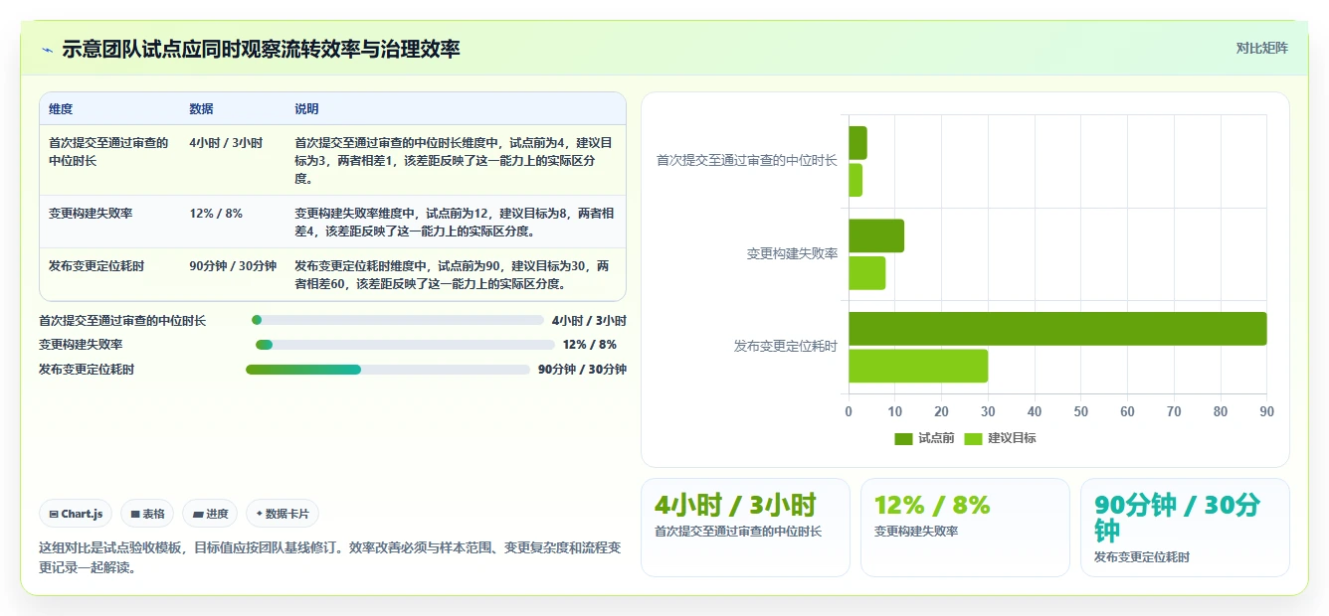Open the '4小时 / 3小时' data card
Viewport: 1329px width, 616px height.
tap(745, 528)
